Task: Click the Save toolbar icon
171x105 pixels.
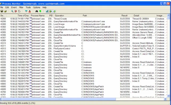Action: [2, 11]
